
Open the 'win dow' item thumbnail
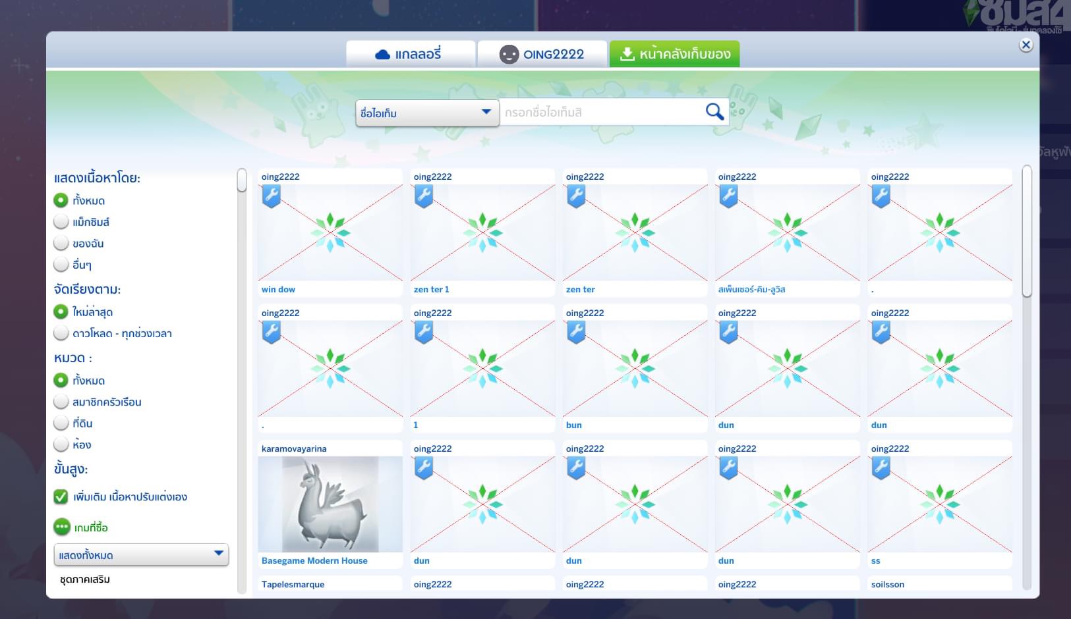pos(330,233)
